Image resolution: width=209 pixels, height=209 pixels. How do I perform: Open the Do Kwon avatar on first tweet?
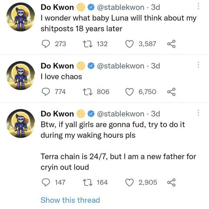pyautogui.click(x=21, y=17)
